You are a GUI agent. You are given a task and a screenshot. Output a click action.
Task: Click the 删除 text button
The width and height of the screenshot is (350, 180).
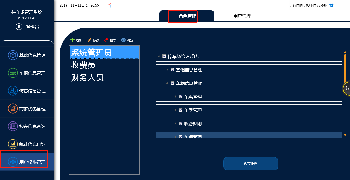click(113, 40)
